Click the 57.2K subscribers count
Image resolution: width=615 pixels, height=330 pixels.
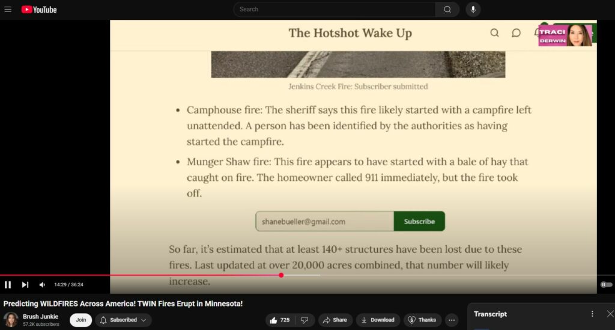tap(41, 325)
